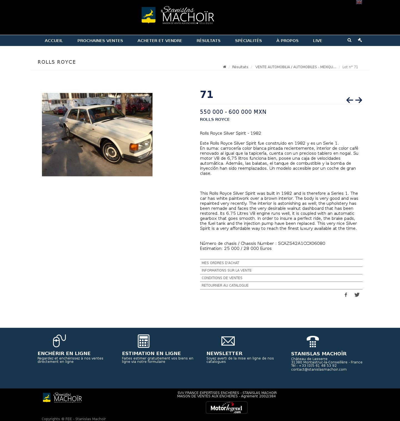
Task: Click the auction gavel icon
Action: coord(360,40)
